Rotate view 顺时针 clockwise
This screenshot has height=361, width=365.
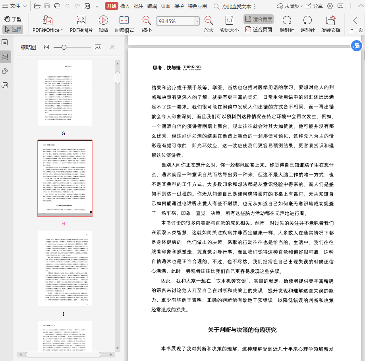[287, 24]
